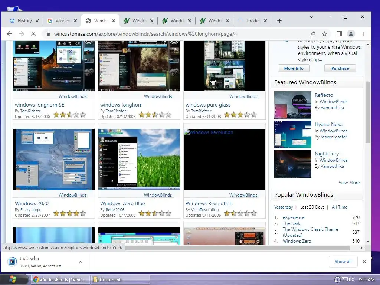Viewport: 380px width, 285px height.
Task: Click the Hyano Nexa thumbnail image
Action: tap(292, 134)
